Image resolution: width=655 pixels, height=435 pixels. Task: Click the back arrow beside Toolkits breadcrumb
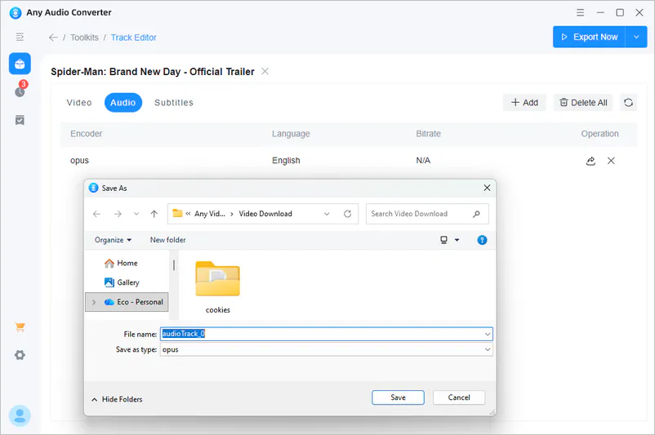[x=53, y=38]
